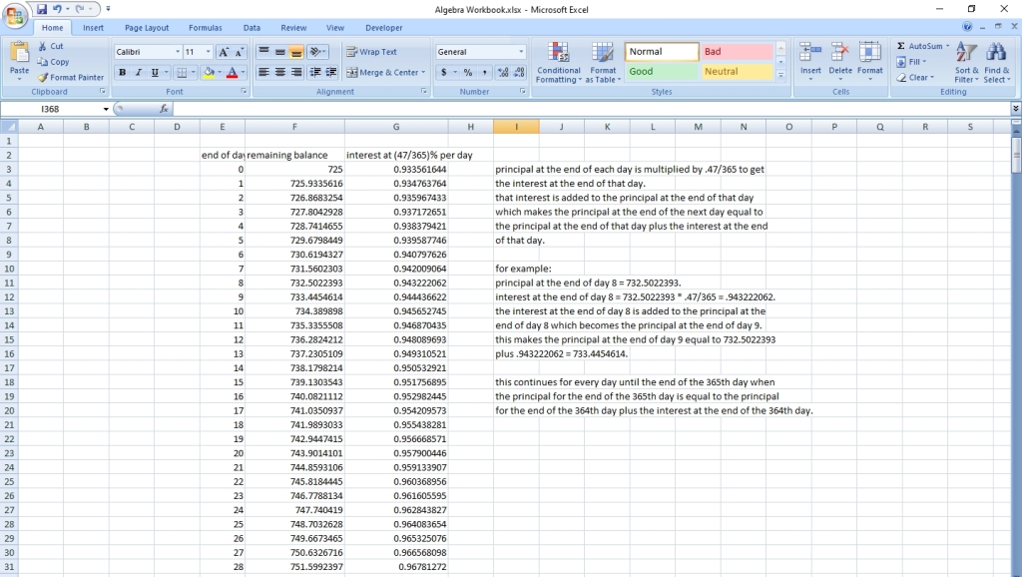Open the Format cells menu

coord(870,62)
